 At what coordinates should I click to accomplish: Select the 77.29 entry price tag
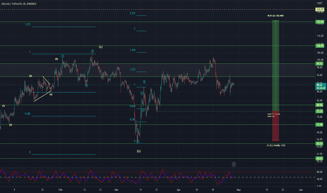tap(320, 111)
